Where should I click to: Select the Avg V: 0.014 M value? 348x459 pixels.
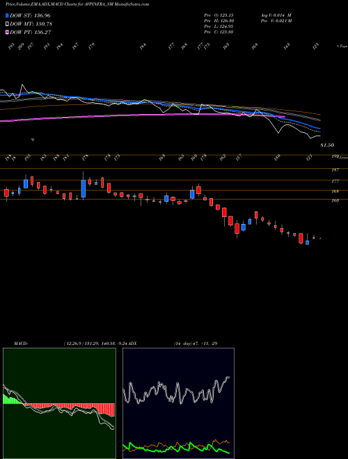276,15
